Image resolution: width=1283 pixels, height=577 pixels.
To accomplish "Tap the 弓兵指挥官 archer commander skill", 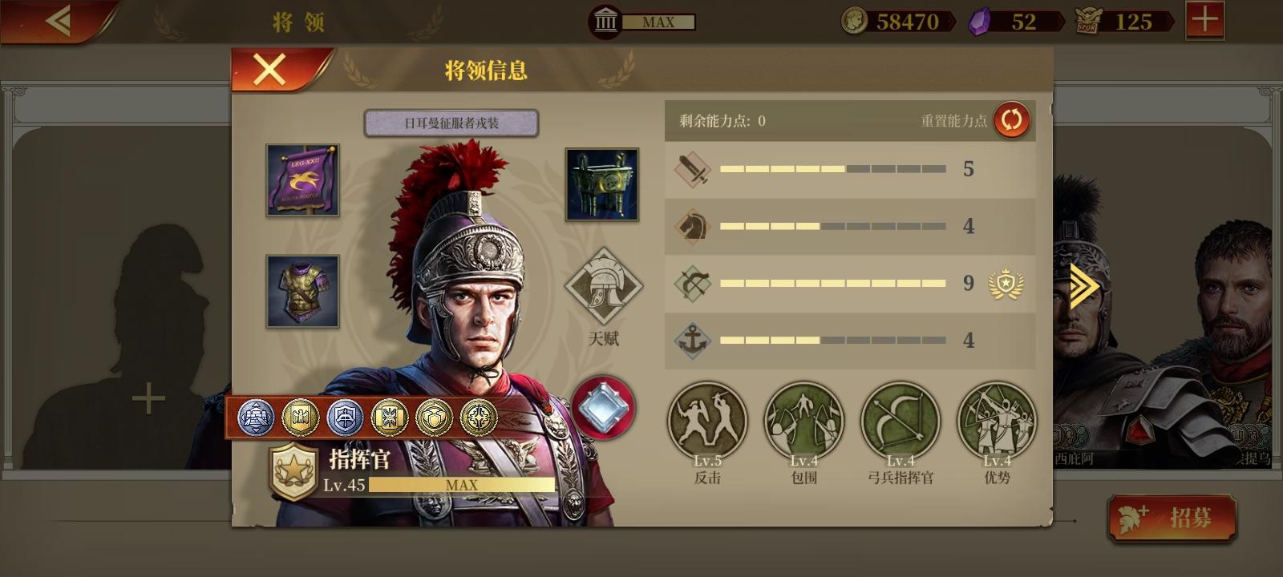I will [900, 422].
